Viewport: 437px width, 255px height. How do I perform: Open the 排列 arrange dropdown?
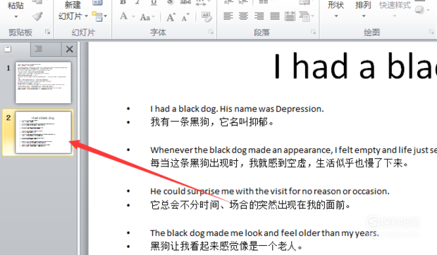coord(363,9)
